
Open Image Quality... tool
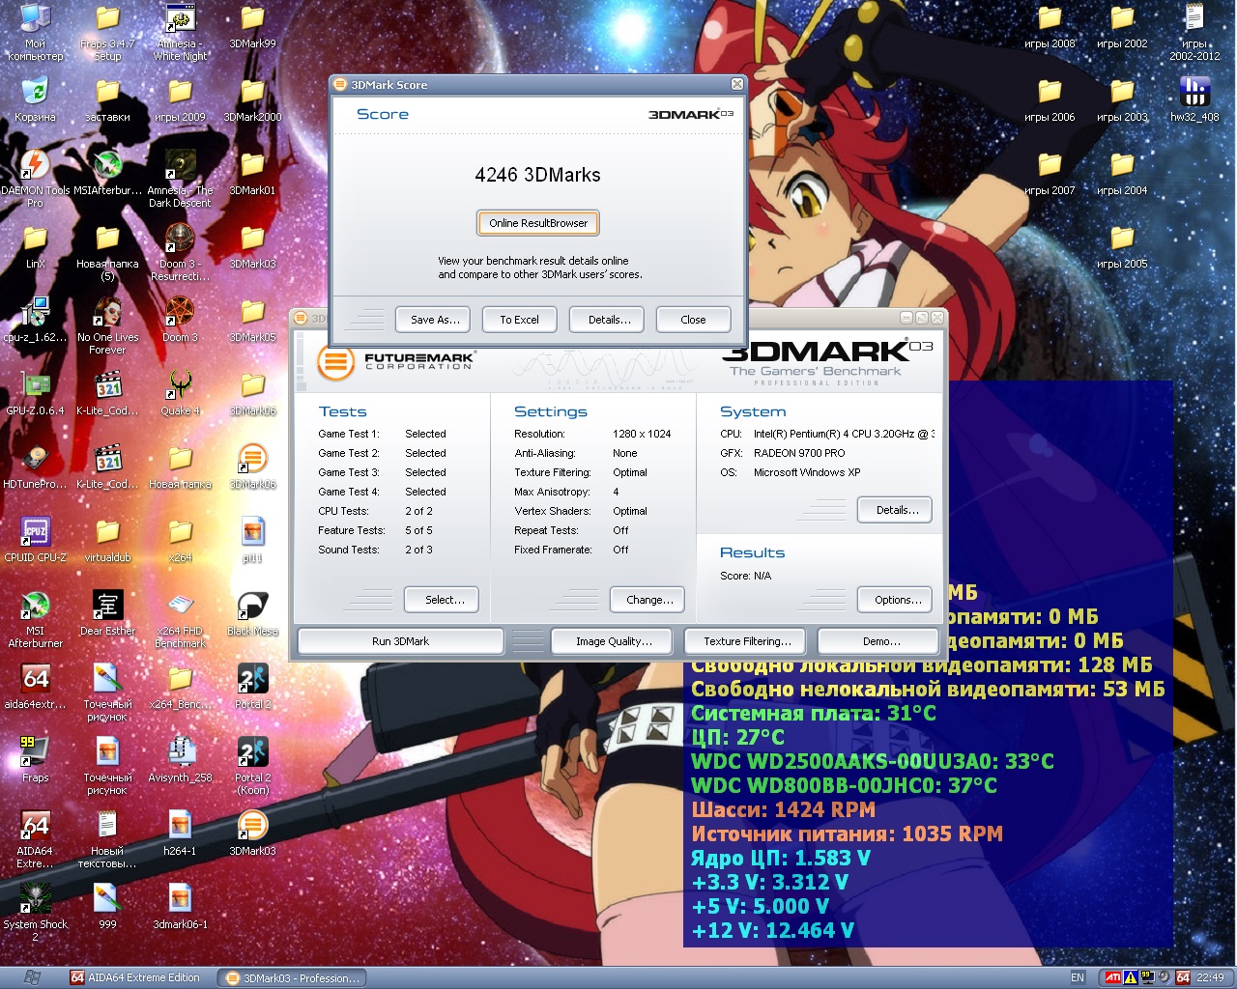(x=614, y=641)
